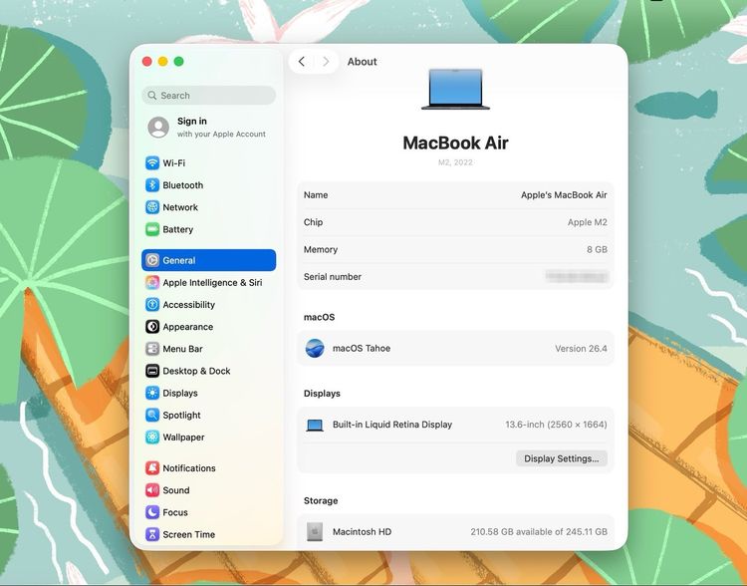Select Sound in the sidebar
Image resolution: width=747 pixels, height=586 pixels.
click(209, 490)
